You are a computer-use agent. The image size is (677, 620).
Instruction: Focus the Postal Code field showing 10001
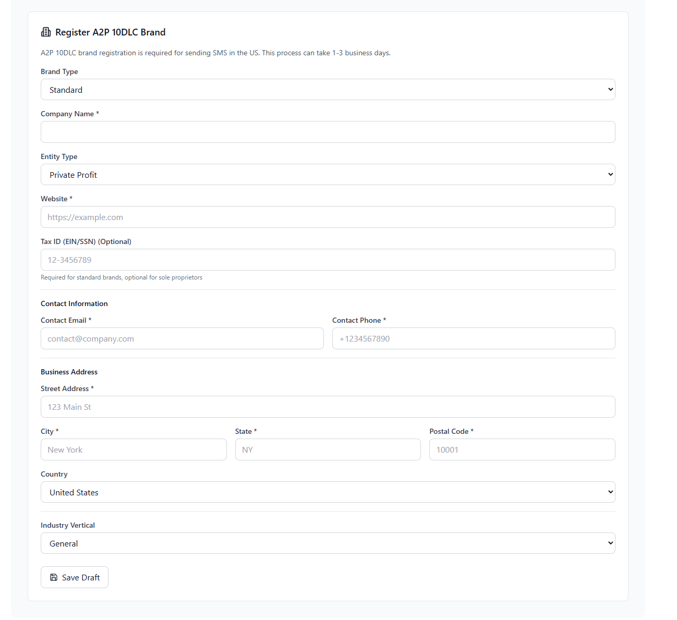point(522,449)
